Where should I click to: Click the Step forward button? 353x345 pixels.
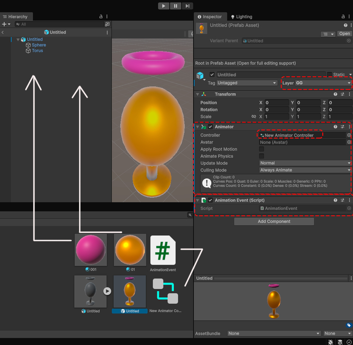tap(188, 6)
